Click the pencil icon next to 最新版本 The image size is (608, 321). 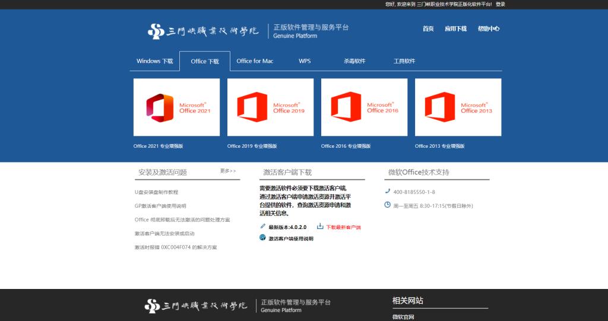pyautogui.click(x=263, y=226)
